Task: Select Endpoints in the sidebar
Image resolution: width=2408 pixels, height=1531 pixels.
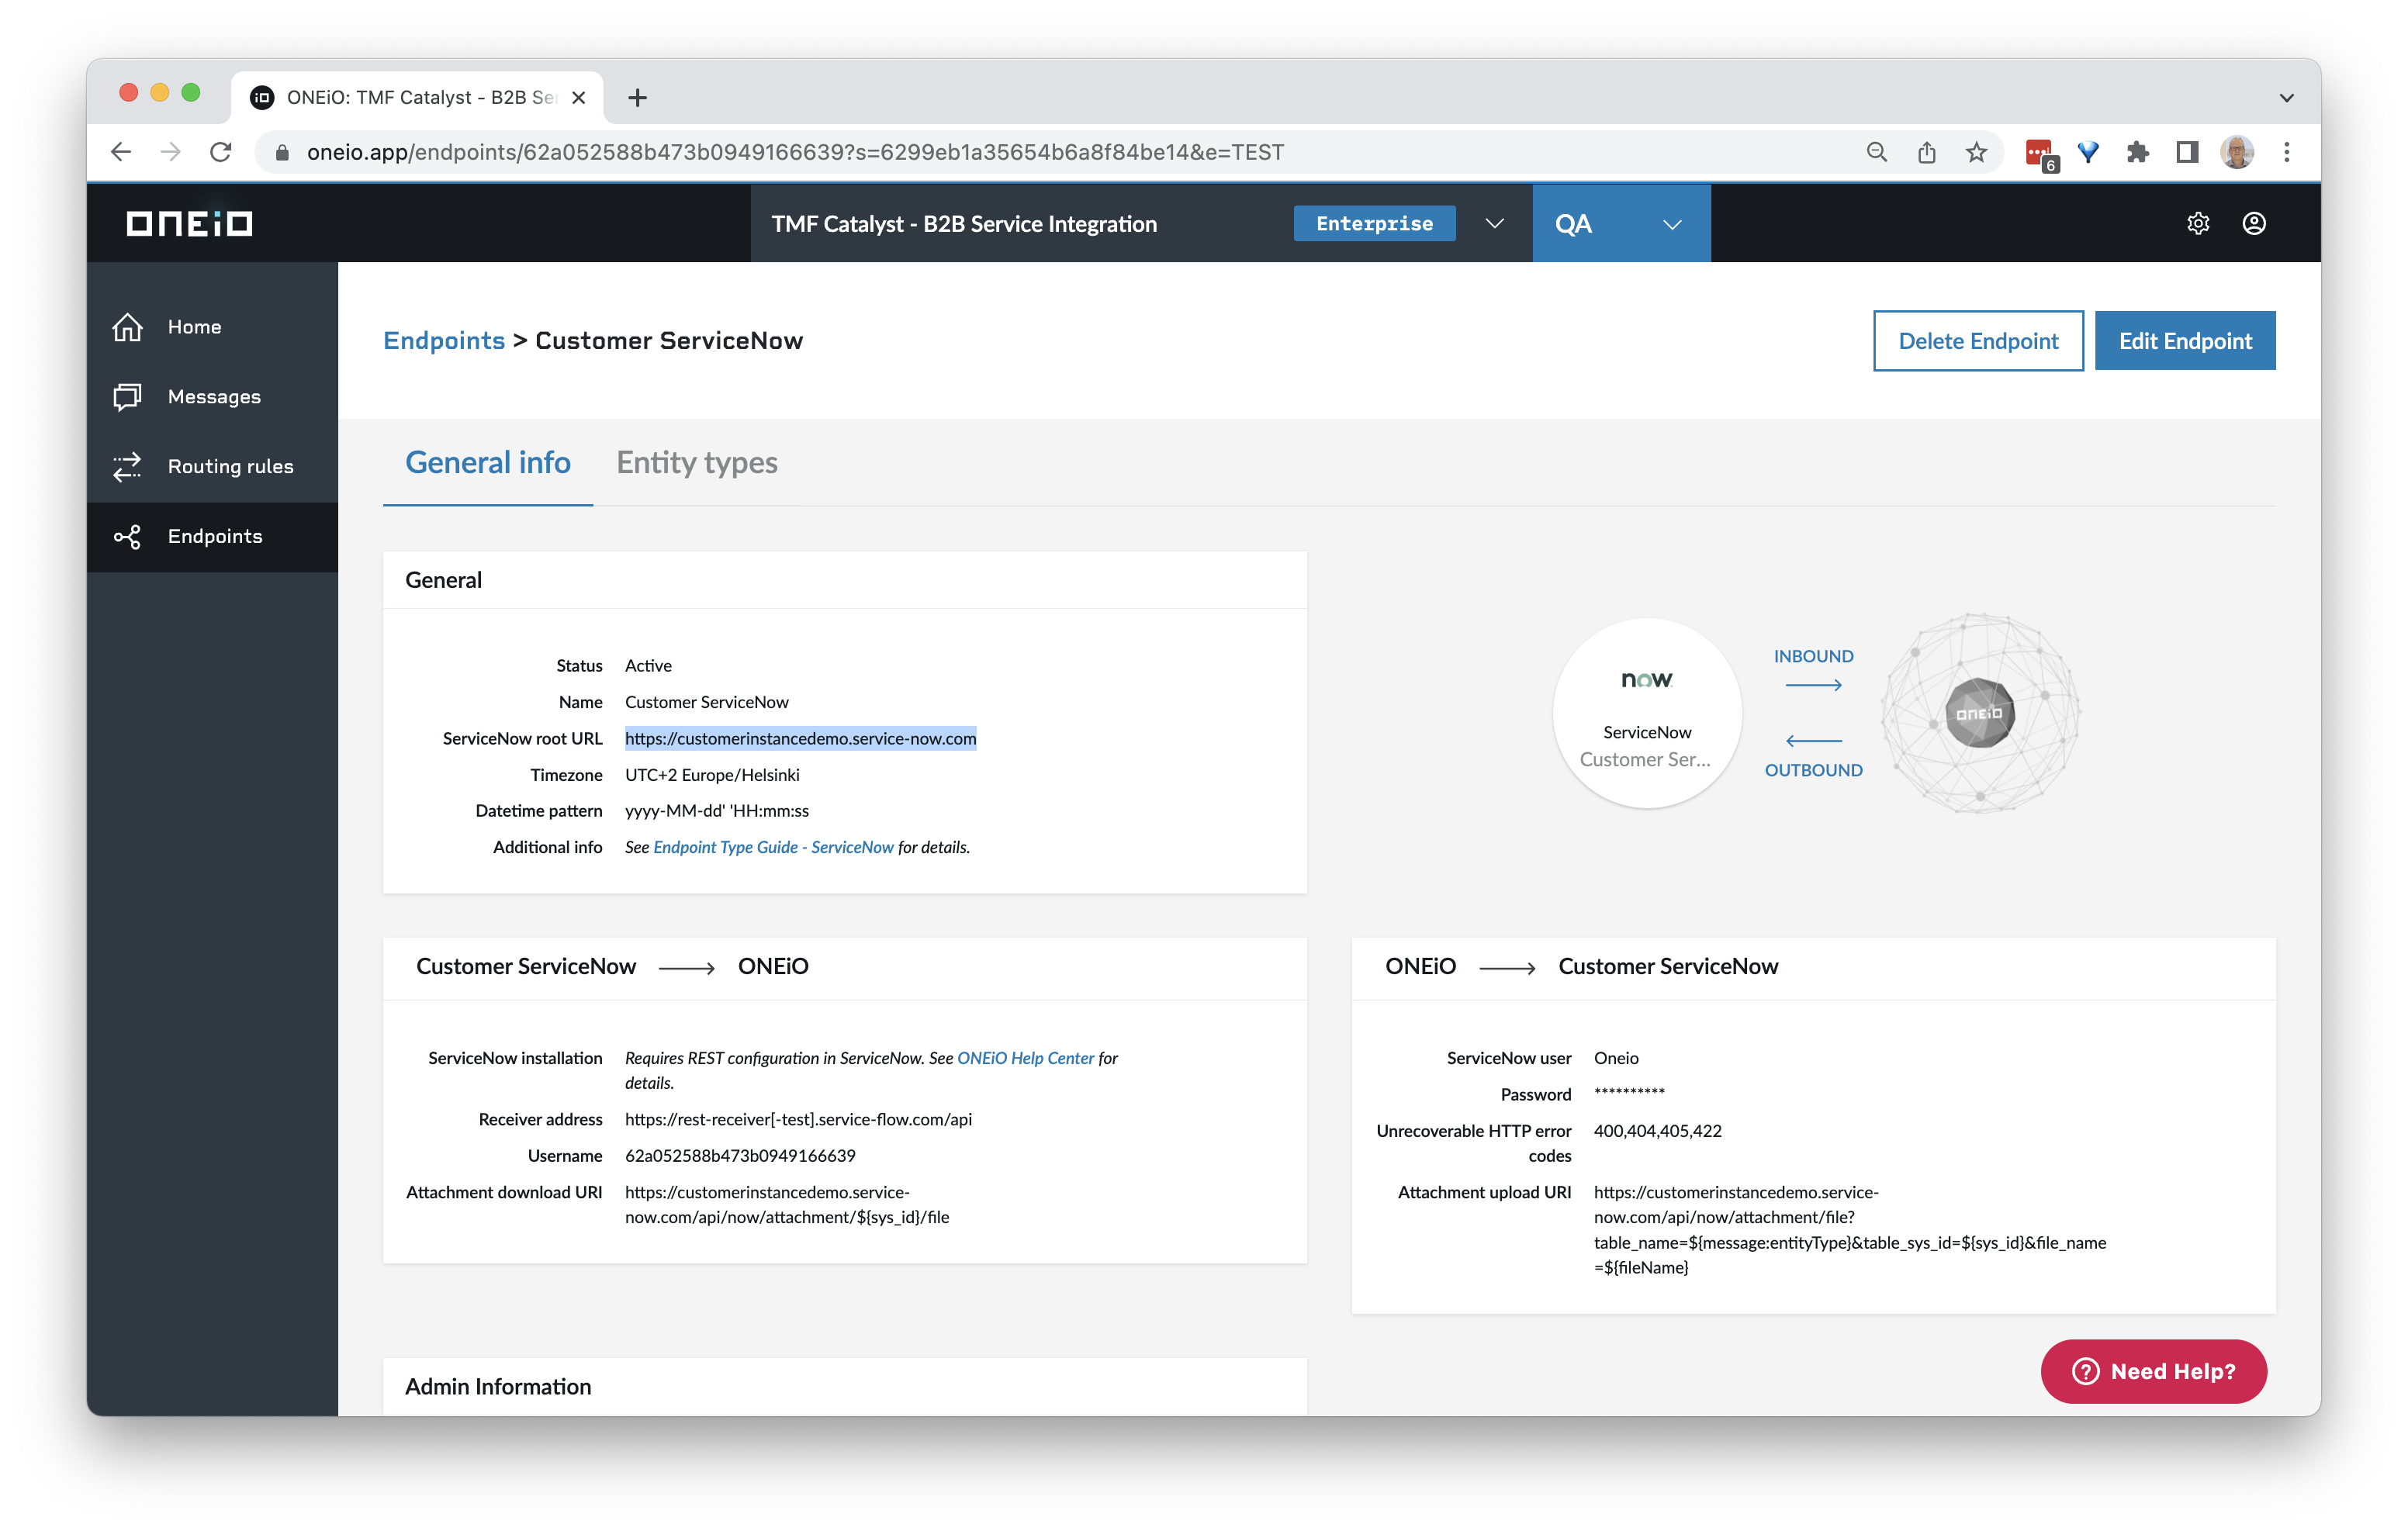Action: click(x=212, y=537)
